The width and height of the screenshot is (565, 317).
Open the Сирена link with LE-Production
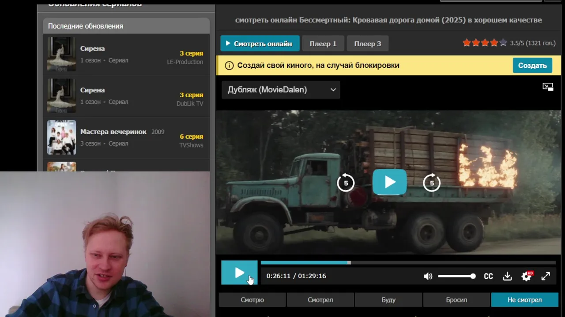[93, 48]
